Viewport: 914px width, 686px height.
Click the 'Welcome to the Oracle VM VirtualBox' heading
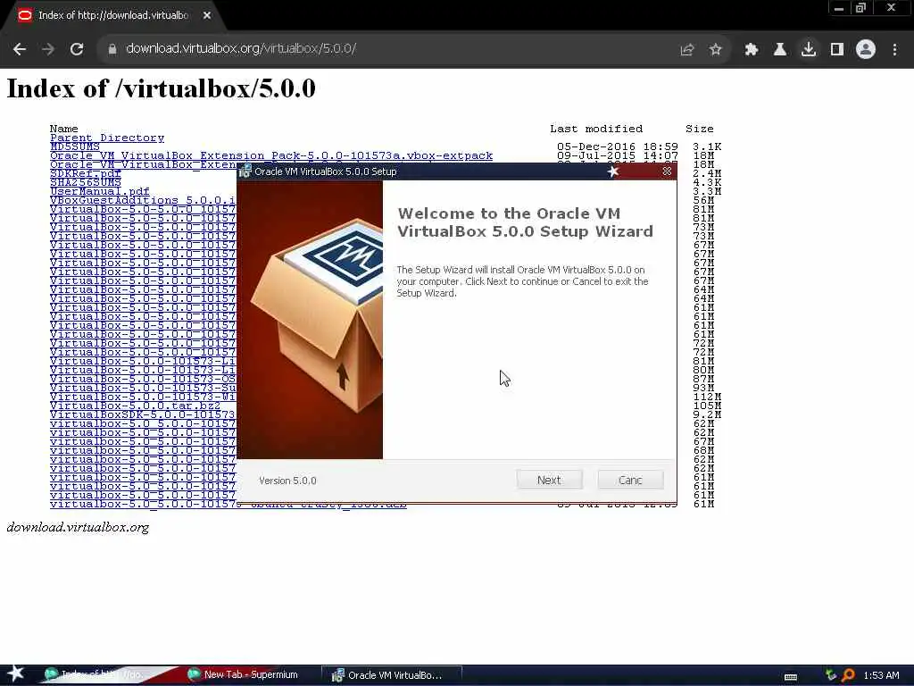click(x=525, y=222)
